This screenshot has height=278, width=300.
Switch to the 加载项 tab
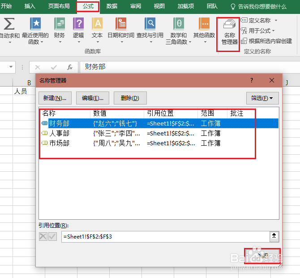click(x=185, y=6)
